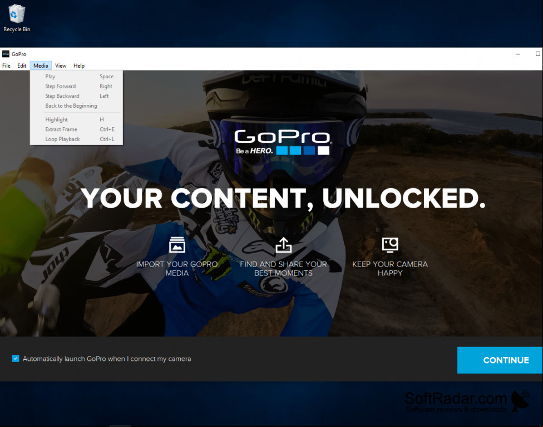The height and width of the screenshot is (427, 543).
Task: Click the 'KEEP YOUR CAMERA HAPPY' caption
Action: [390, 269]
